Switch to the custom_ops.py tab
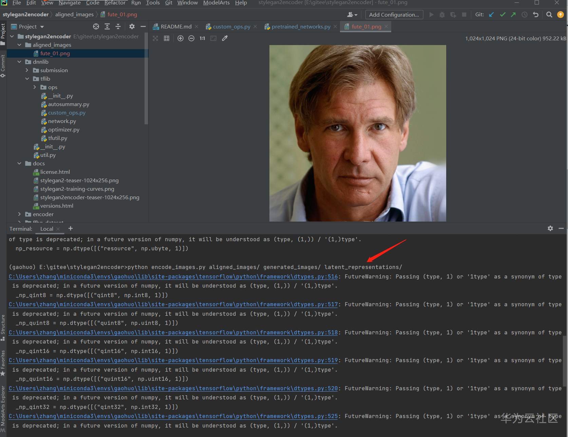Image resolution: width=568 pixels, height=437 pixels. point(231,26)
